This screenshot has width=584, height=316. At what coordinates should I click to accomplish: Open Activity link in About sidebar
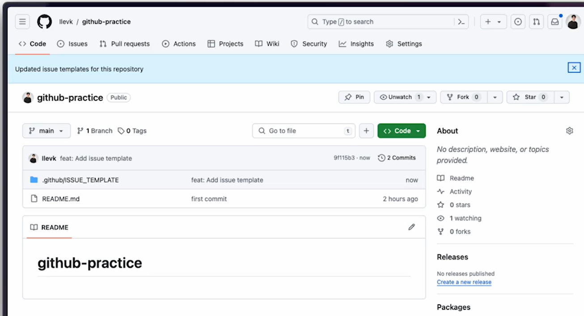click(454, 191)
